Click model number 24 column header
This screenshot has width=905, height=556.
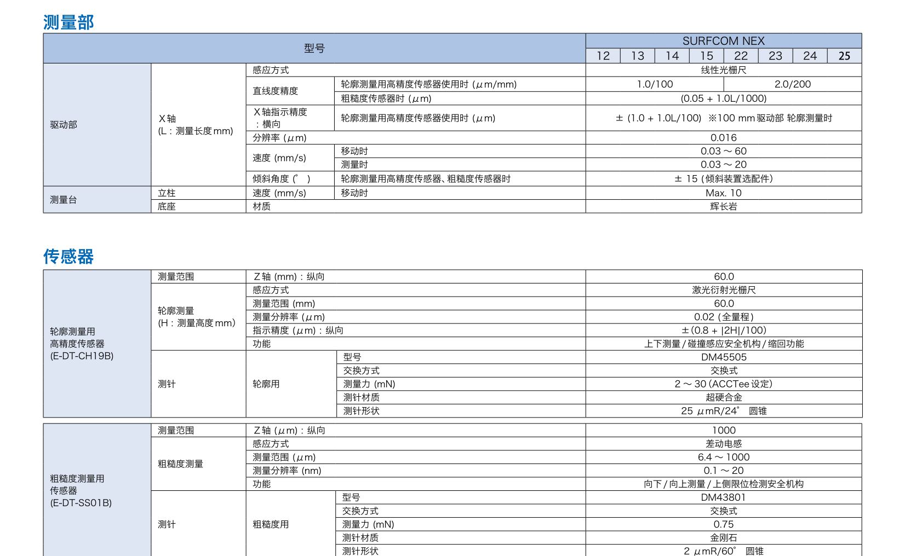point(810,56)
